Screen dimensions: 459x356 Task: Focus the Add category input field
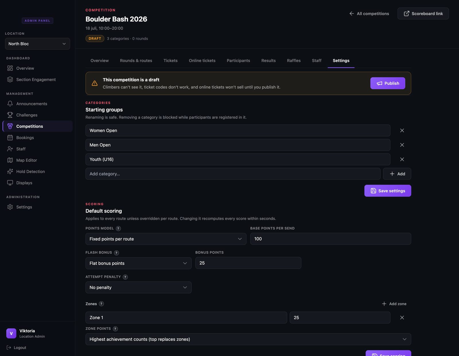click(233, 174)
